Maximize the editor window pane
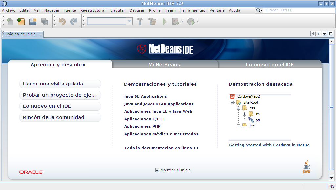The image size is (336, 190). (x=331, y=34)
